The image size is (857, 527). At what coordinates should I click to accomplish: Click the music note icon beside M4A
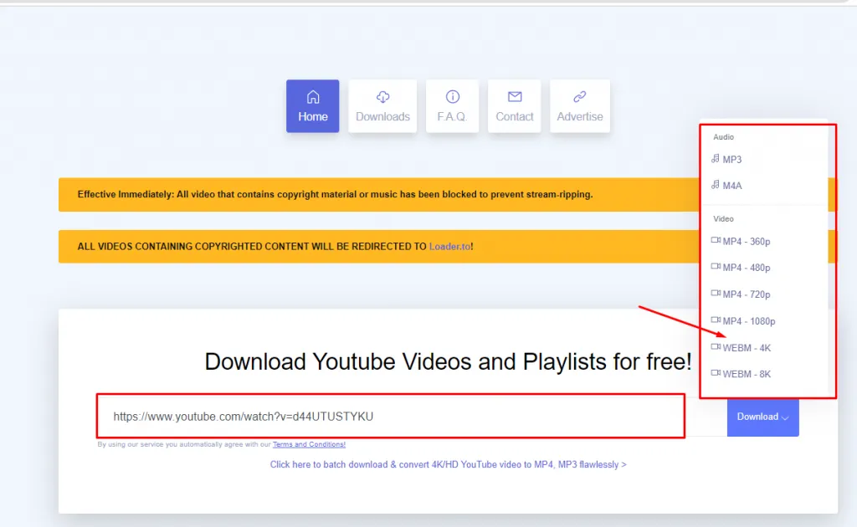715,185
